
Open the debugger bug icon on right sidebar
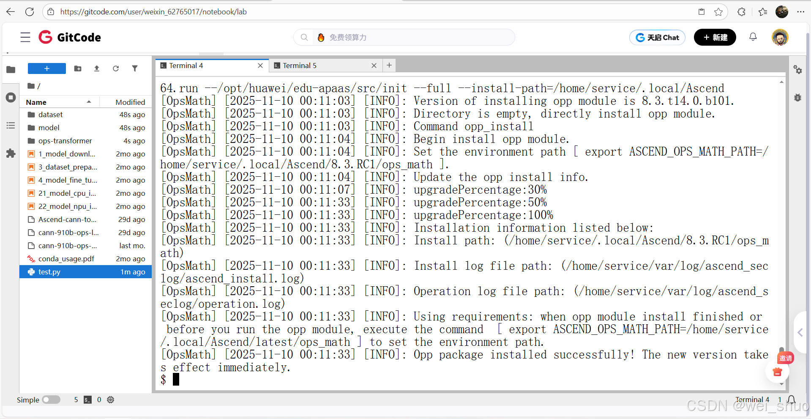click(x=797, y=98)
